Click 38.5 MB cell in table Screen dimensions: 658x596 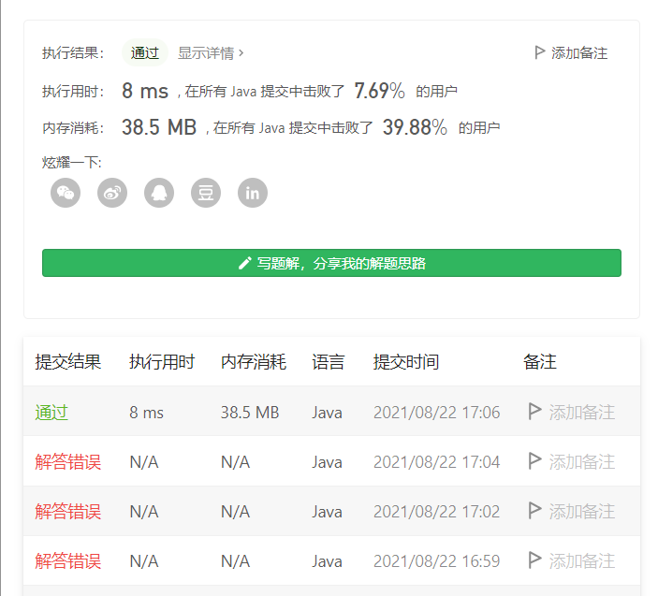coord(250,413)
